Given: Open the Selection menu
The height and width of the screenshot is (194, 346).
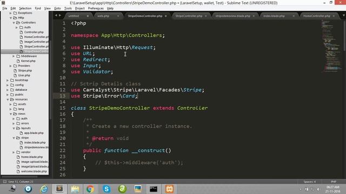Looking at the screenshot, I should 25,9.
